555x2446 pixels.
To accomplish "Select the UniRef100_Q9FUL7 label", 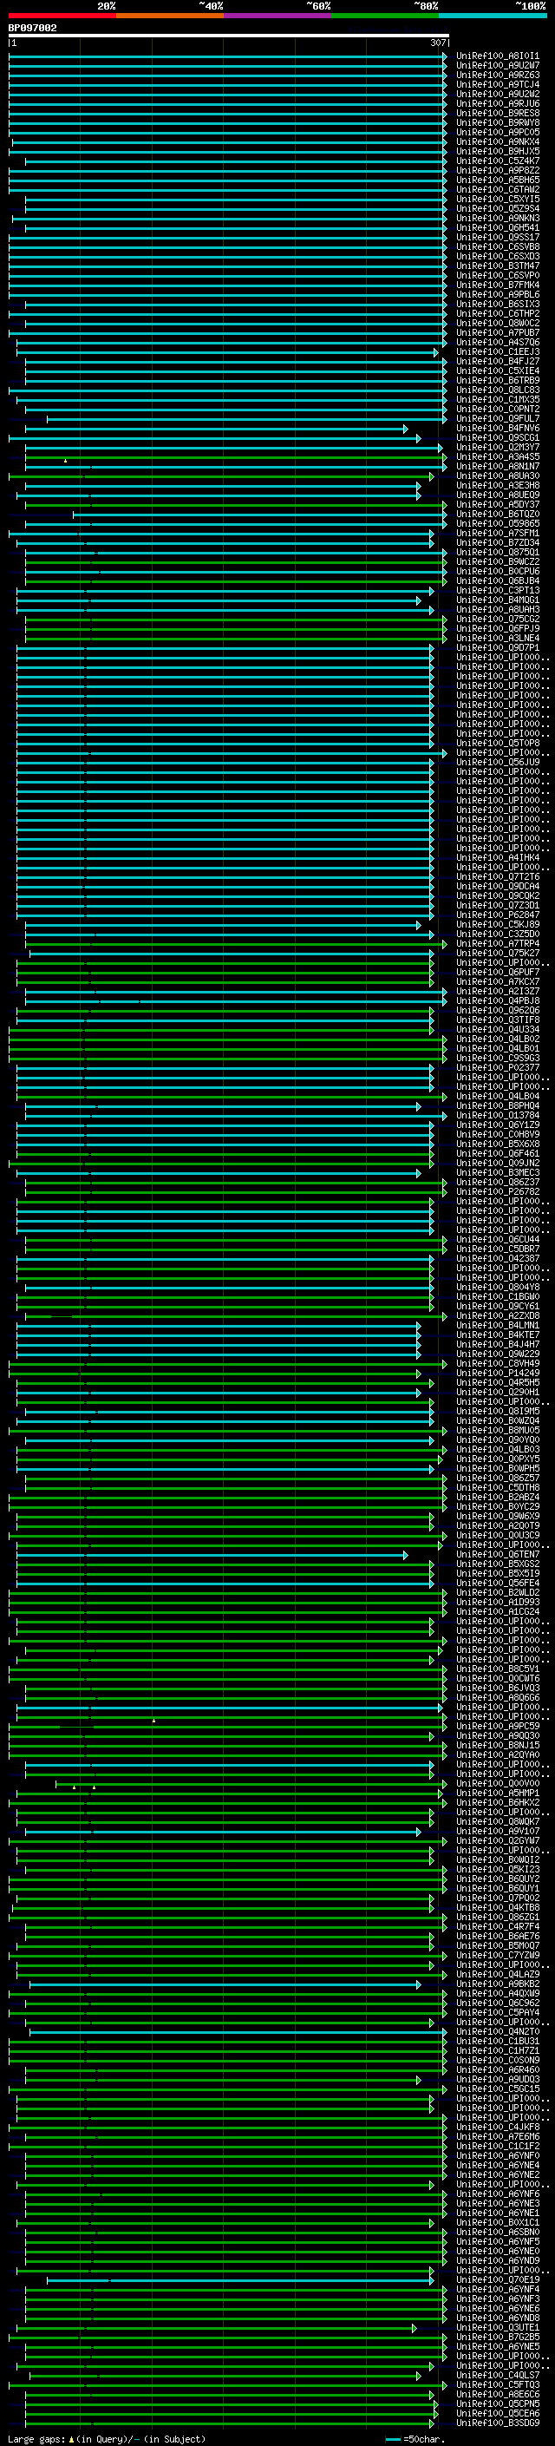I will pyautogui.click(x=498, y=419).
